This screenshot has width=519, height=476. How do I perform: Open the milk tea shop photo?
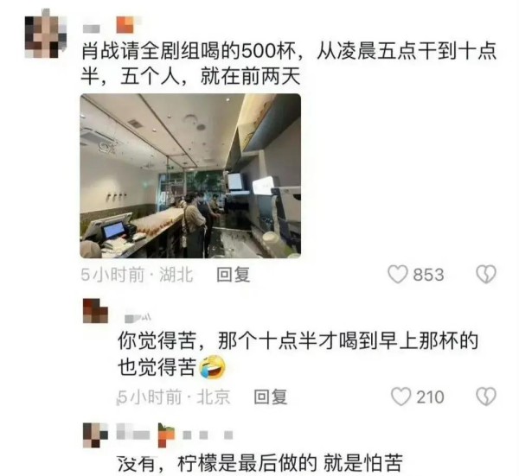pos(190,176)
